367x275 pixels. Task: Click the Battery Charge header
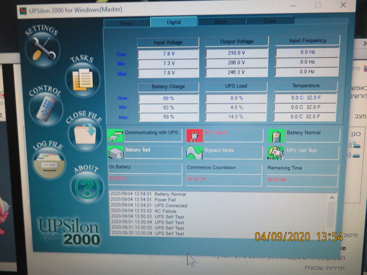[x=168, y=87]
